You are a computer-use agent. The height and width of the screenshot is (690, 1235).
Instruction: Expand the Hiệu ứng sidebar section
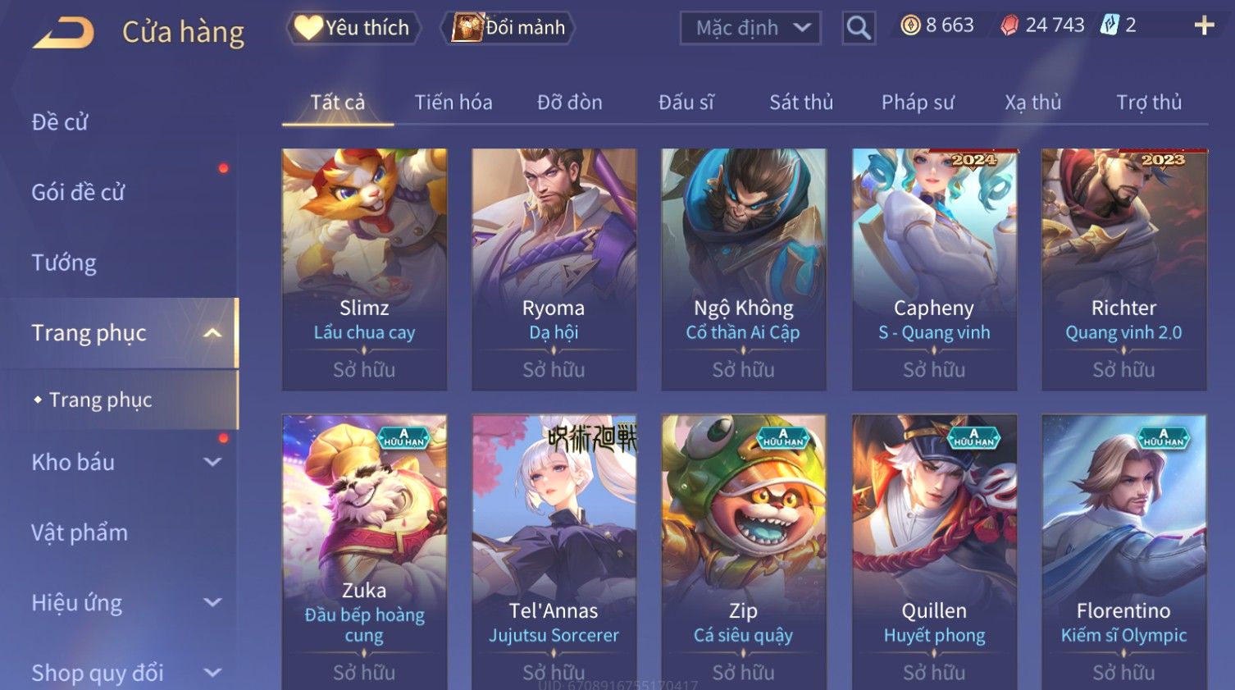212,603
